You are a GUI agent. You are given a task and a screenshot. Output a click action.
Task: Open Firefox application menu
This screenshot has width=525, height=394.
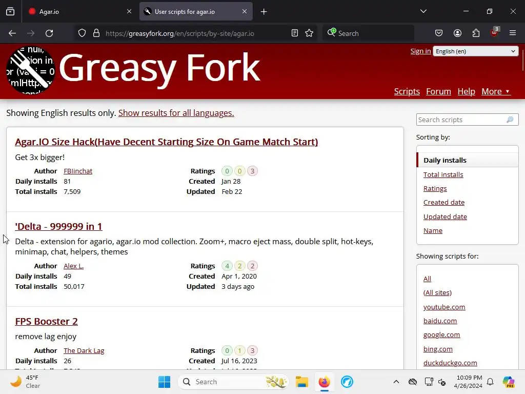coord(513,33)
